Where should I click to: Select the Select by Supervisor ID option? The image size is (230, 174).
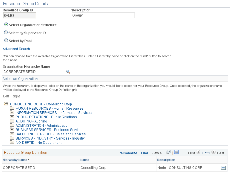(x=6, y=32)
